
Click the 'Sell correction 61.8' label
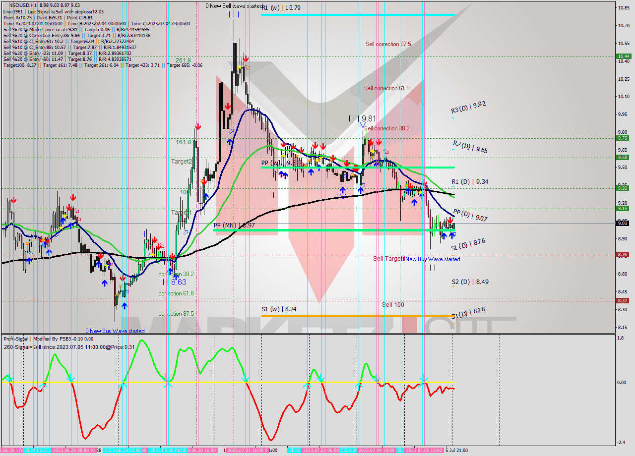pyautogui.click(x=387, y=88)
